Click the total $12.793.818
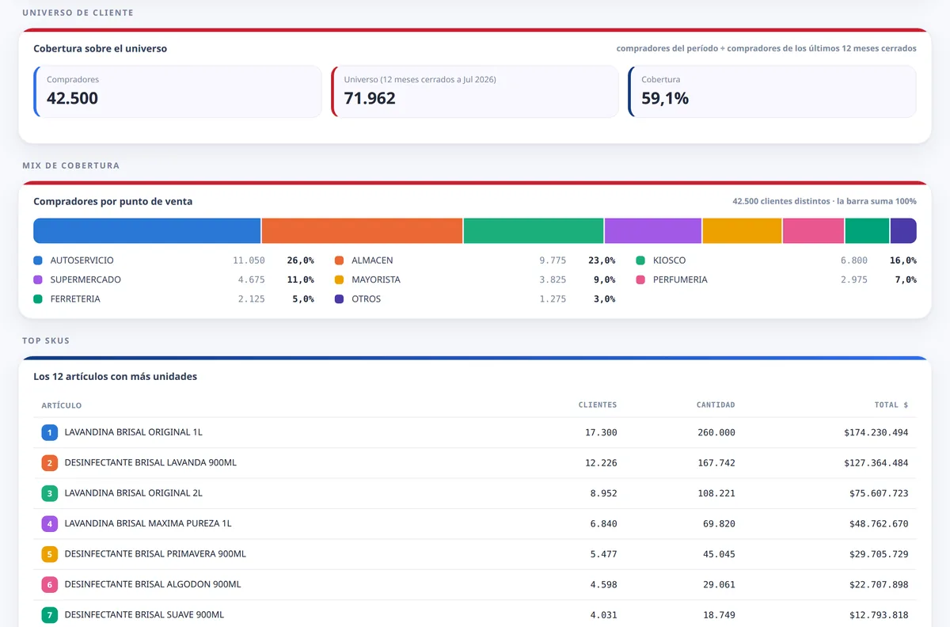 pos(879,614)
